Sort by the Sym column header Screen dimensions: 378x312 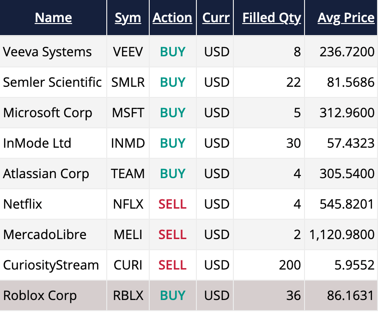click(128, 18)
